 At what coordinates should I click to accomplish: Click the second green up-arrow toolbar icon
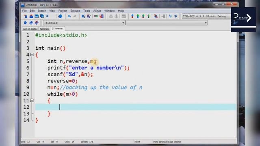point(143,16)
